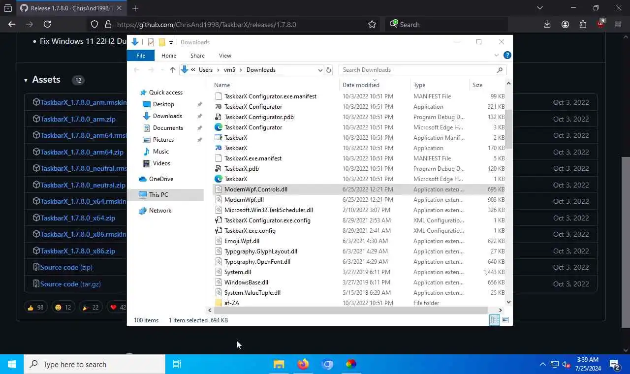
Task: Open Customize Quick Access Toolbar dropdown
Action: pos(171,42)
